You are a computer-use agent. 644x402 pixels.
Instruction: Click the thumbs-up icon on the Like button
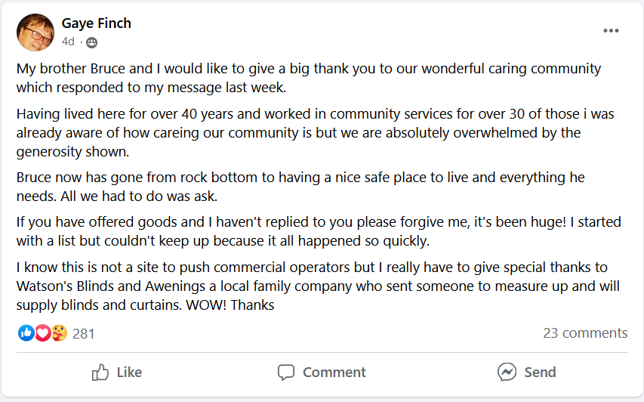click(100, 373)
